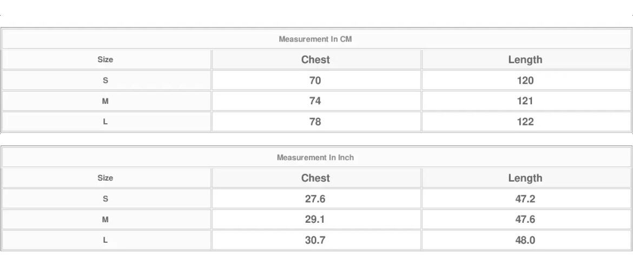Select the chest value 78 cell
The image size is (633, 266).
(315, 122)
